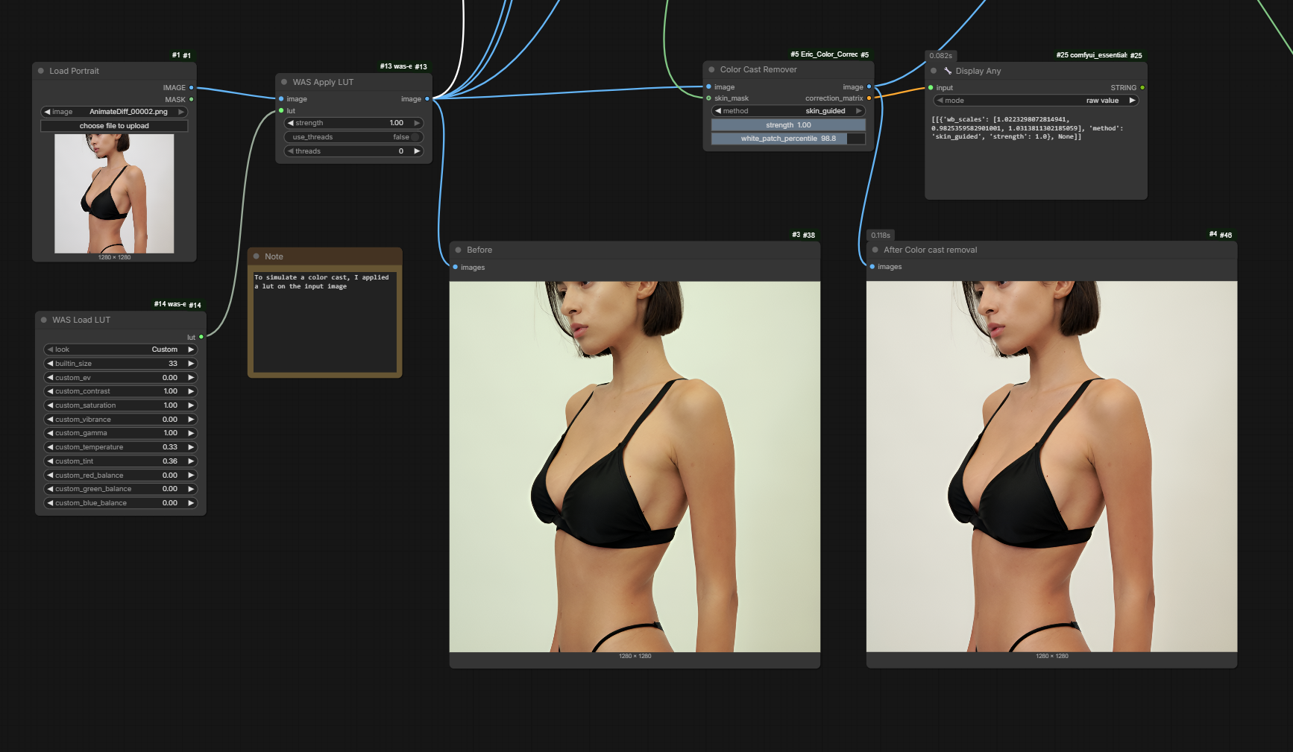Decrease custom_blue_balance with left arrow
The width and height of the screenshot is (1293, 752).
point(50,503)
